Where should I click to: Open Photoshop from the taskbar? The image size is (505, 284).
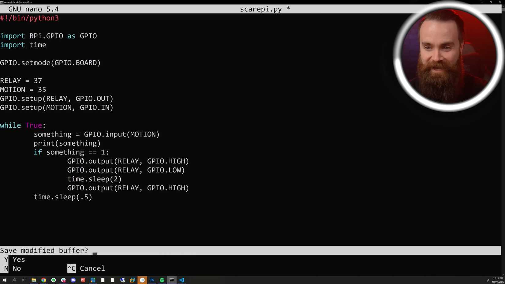[152, 280]
